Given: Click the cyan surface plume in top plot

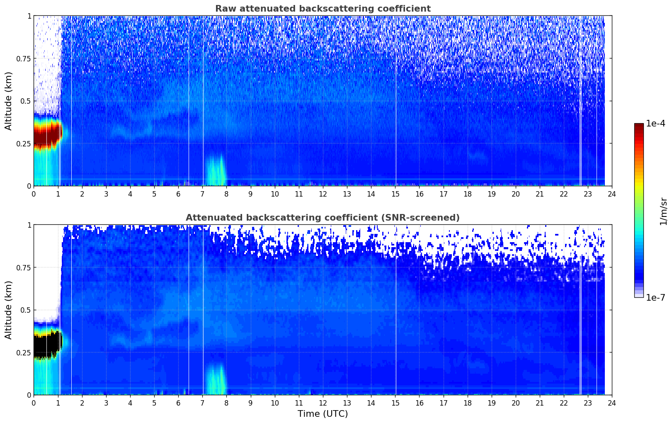Looking at the screenshot, I should 216,172.
